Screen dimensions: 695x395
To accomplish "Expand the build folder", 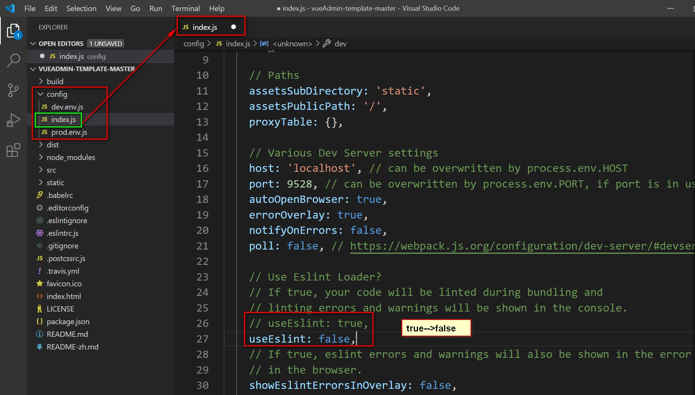I will coord(41,82).
